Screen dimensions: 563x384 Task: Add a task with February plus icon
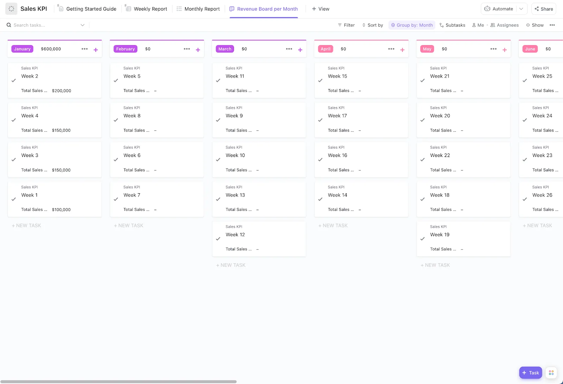click(x=198, y=50)
